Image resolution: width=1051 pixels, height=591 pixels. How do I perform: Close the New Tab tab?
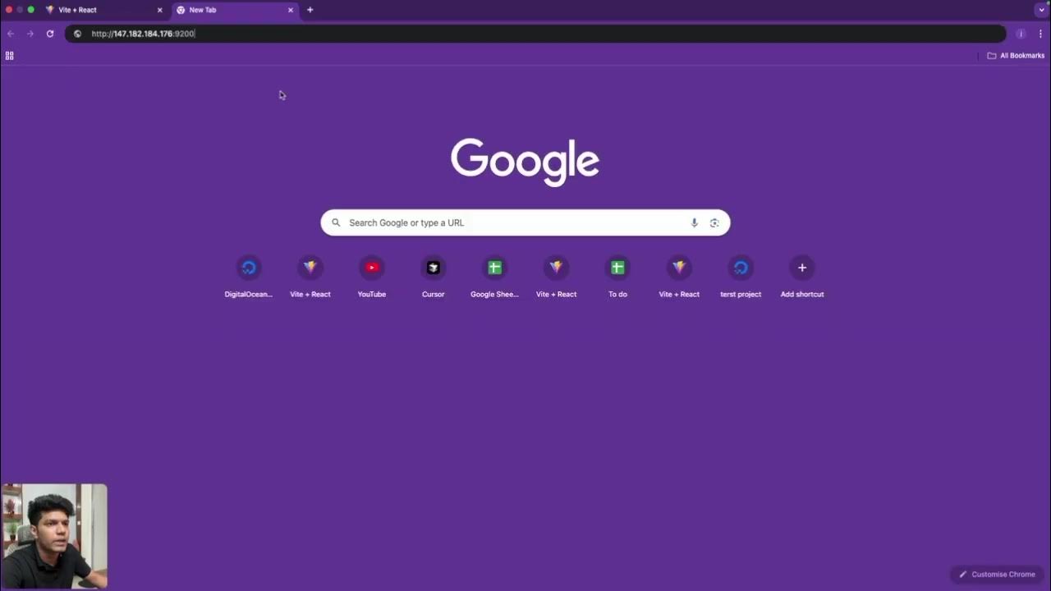coord(290,10)
